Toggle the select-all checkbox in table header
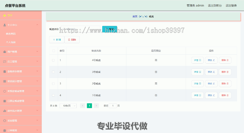This screenshot has width=244, height=133. click(x=53, y=51)
